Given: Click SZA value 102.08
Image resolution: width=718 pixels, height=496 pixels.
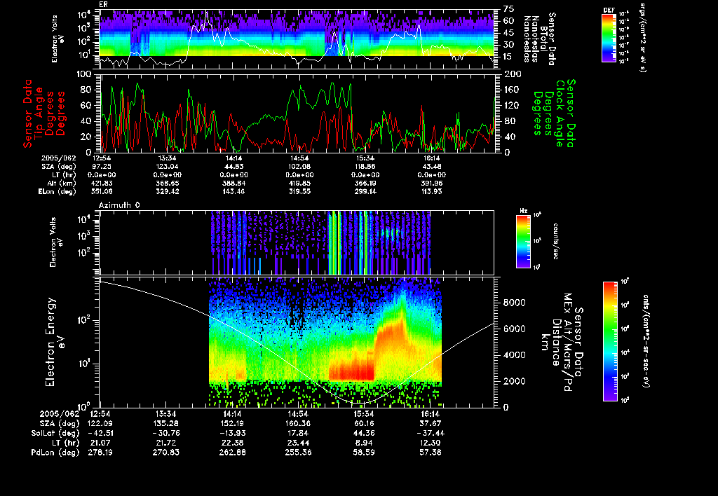Looking at the screenshot, I should pos(299,167).
